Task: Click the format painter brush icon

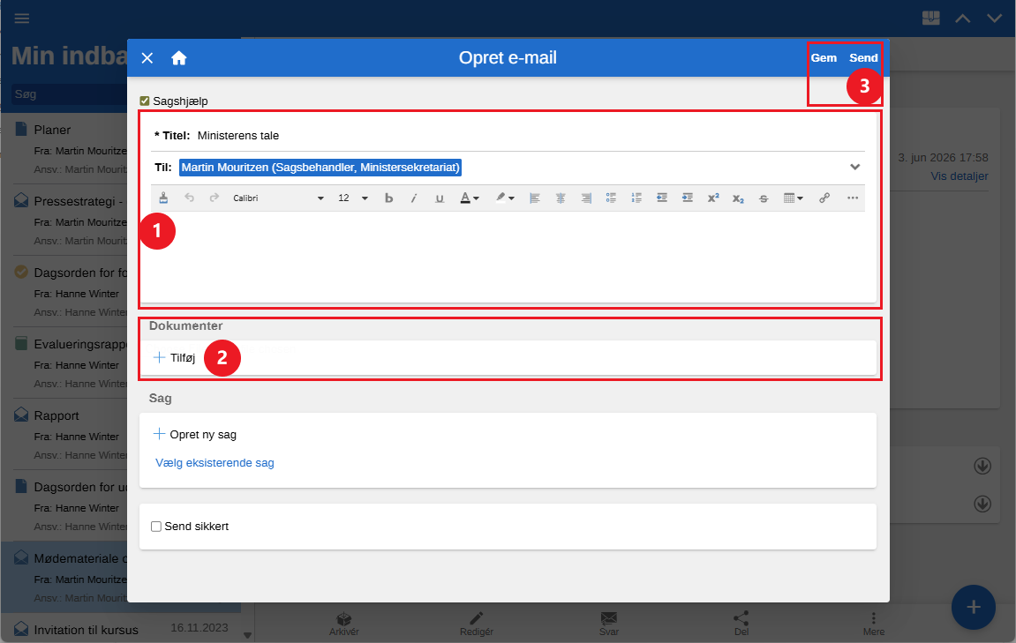Action: [163, 198]
